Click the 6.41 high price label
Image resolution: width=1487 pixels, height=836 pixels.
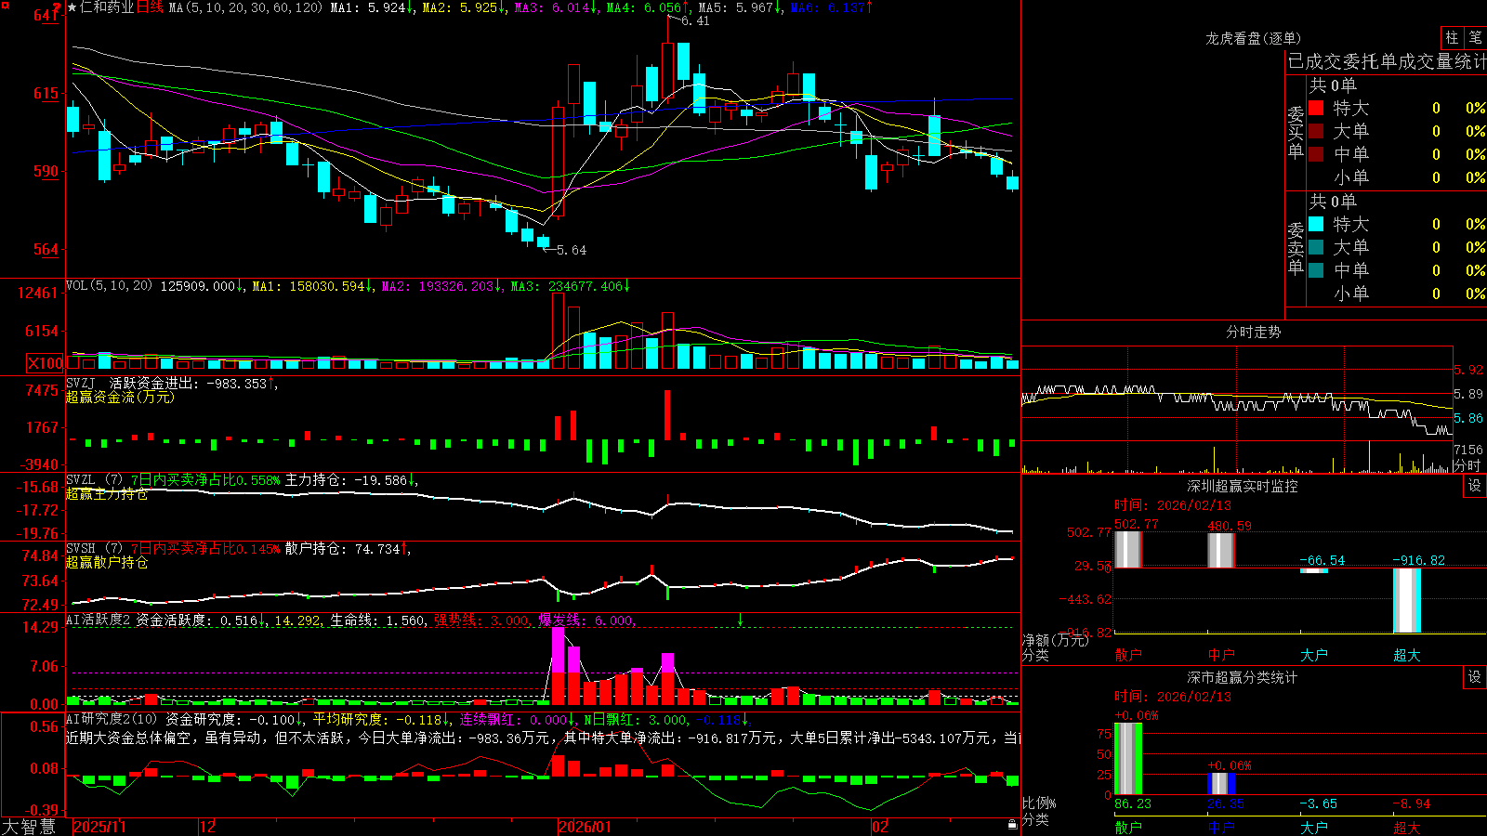(x=695, y=20)
